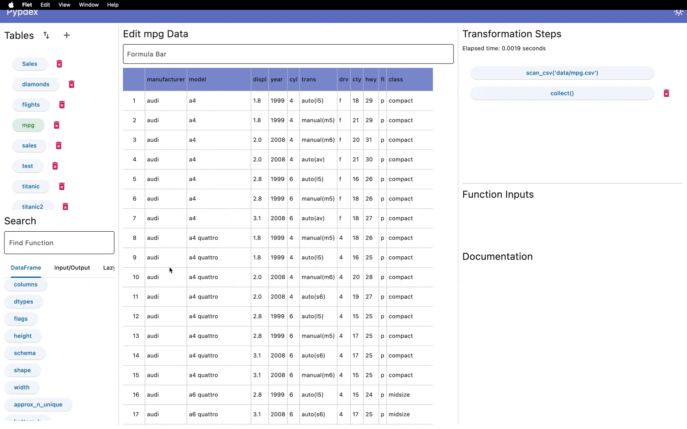The height and width of the screenshot is (429, 687).
Task: Delete the flights table
Action: coord(62,105)
